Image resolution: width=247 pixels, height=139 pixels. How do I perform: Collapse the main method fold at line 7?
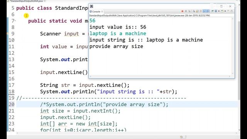[15, 21]
